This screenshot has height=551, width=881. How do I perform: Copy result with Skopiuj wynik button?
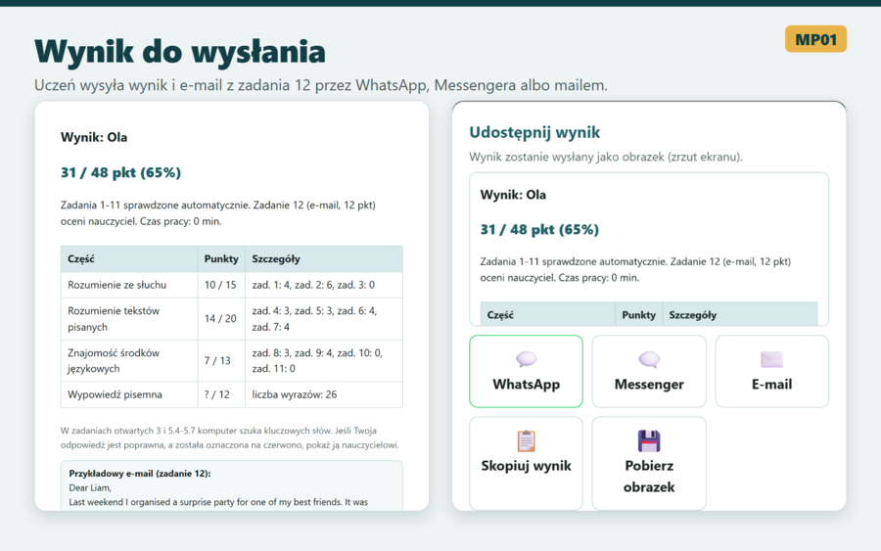526,463
